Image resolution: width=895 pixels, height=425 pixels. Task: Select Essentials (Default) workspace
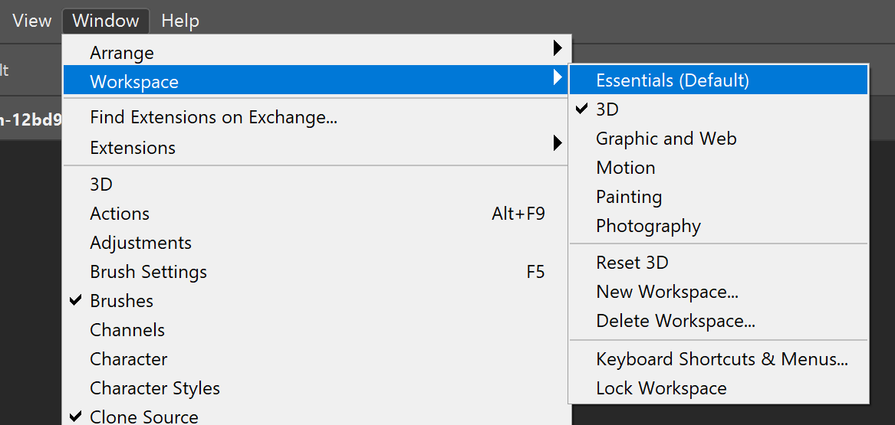672,80
